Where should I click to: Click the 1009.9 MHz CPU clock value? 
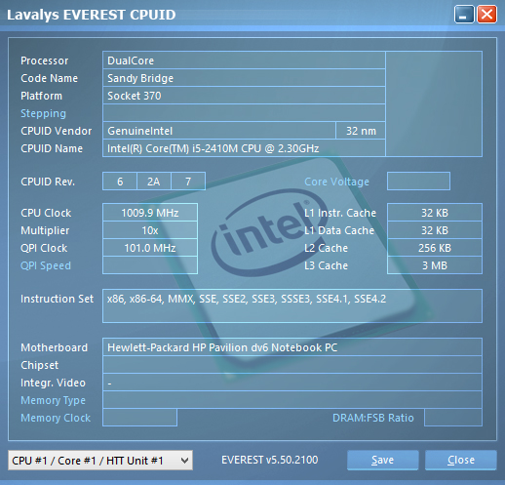150,213
